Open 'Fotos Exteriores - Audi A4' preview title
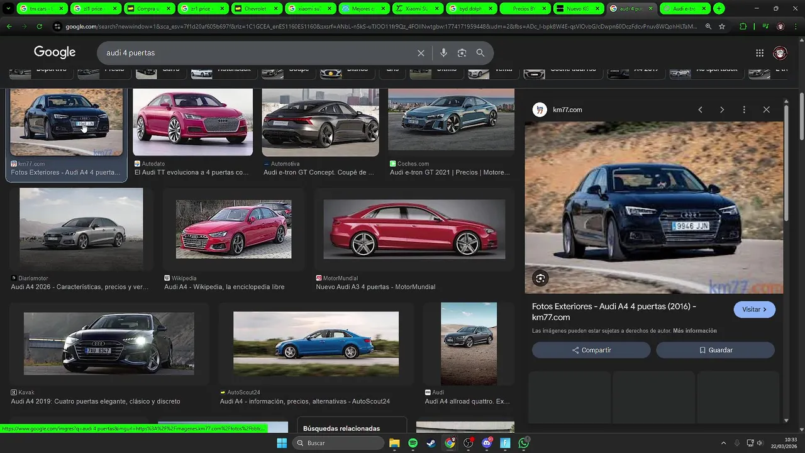 click(x=614, y=311)
